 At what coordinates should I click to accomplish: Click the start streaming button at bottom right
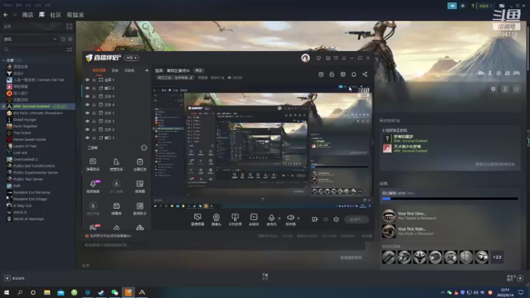(356, 219)
